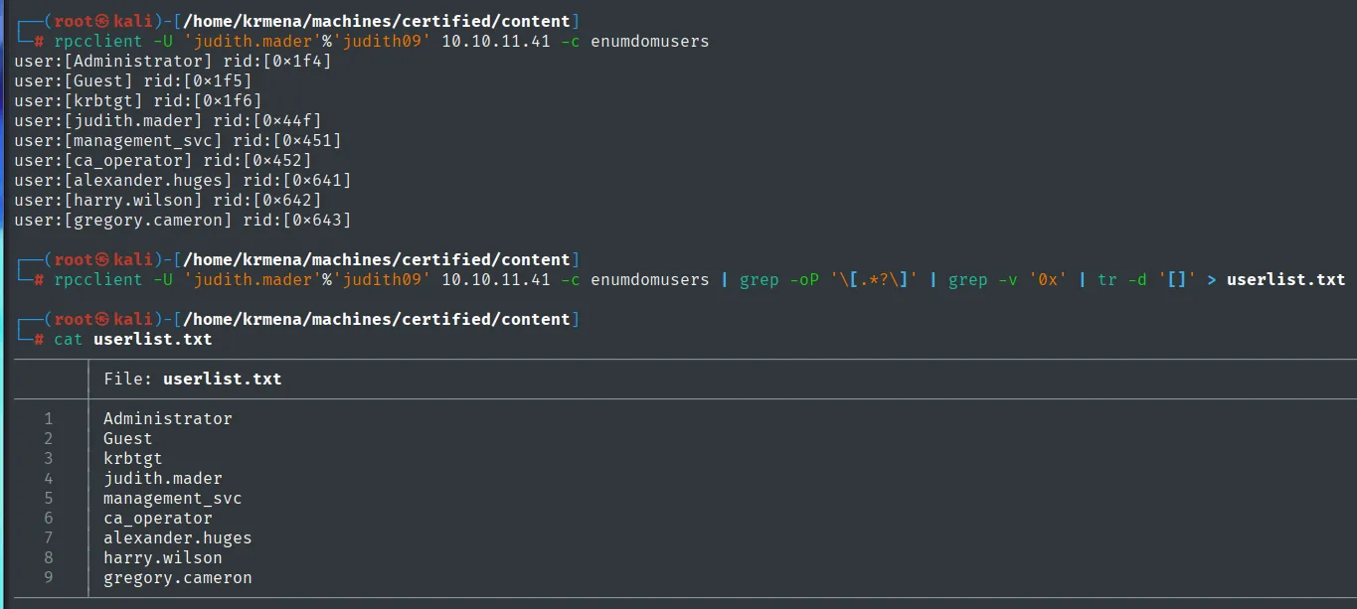
Task: Click the "user:[krbtgt] rid:[0×1f6]" output line
Action: click(138, 100)
